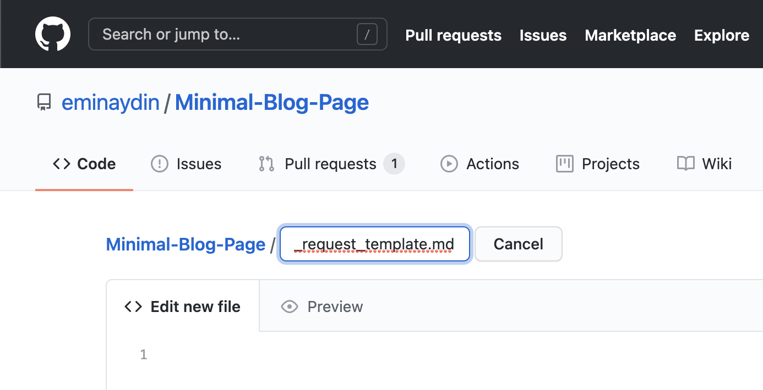Select line number 1 in the editor
The image size is (763, 390).
pos(143,355)
